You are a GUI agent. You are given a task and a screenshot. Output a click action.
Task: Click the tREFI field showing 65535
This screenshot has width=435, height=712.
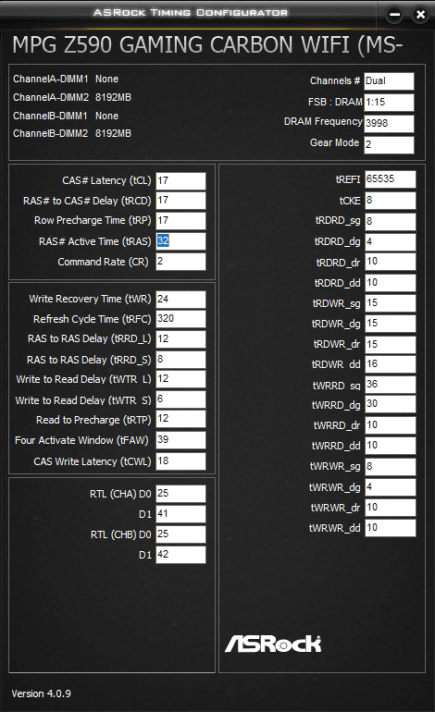391,179
